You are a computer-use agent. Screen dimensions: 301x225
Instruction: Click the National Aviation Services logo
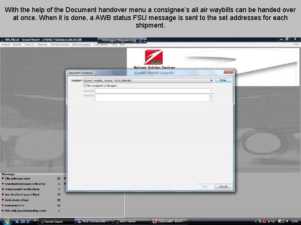154,57
